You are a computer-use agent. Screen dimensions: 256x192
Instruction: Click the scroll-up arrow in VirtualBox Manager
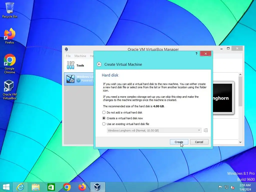pos(240,74)
